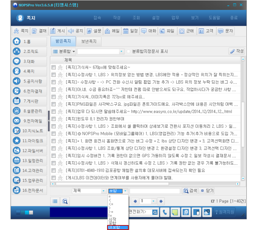Go to 1.홈 in sidebar
The image size is (257, 230).
[x=29, y=41]
